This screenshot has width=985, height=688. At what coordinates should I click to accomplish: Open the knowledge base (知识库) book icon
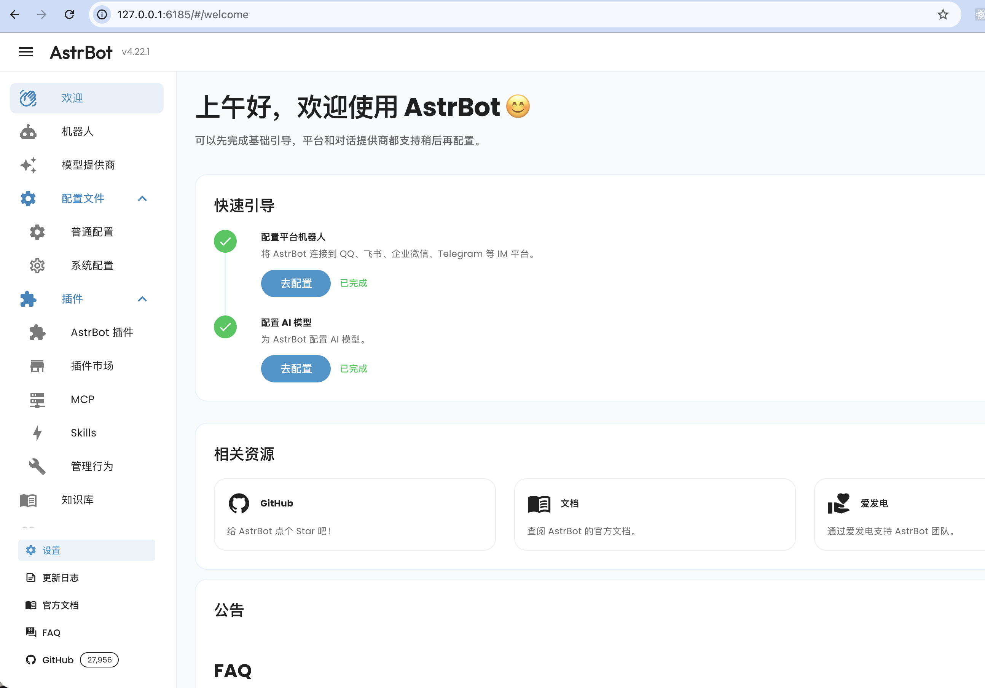pos(28,500)
